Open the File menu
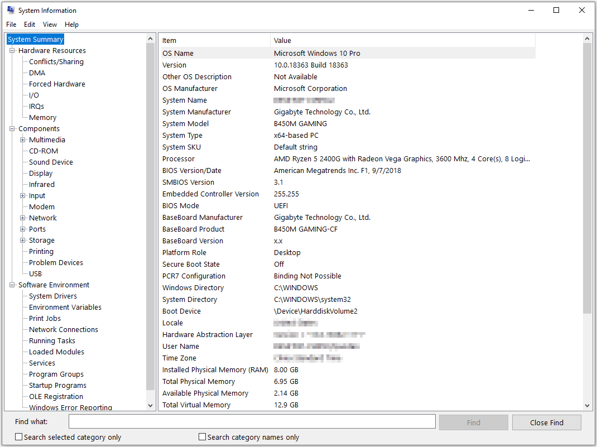This screenshot has width=597, height=447. pyautogui.click(x=11, y=25)
